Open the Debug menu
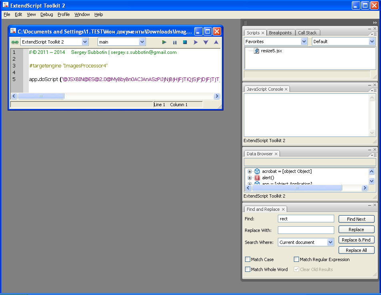 [x=47, y=14]
